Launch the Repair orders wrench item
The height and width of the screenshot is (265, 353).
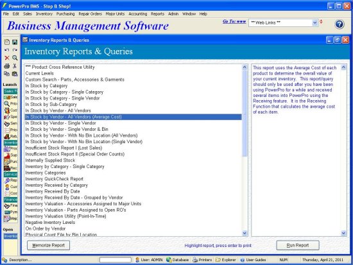point(10,180)
